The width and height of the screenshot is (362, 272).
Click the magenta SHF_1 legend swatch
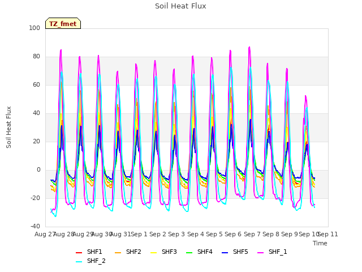click(260, 252)
